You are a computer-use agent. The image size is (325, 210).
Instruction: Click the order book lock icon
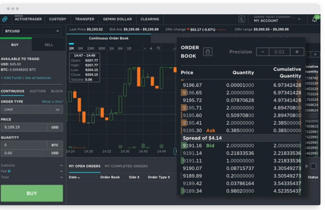(208, 52)
